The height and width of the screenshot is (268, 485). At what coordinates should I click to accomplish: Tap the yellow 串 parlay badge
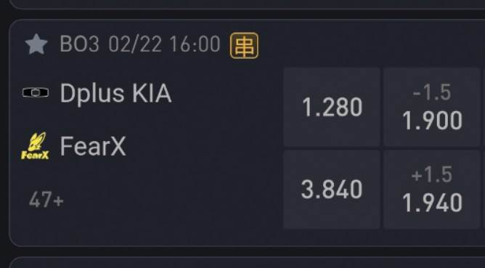click(244, 46)
